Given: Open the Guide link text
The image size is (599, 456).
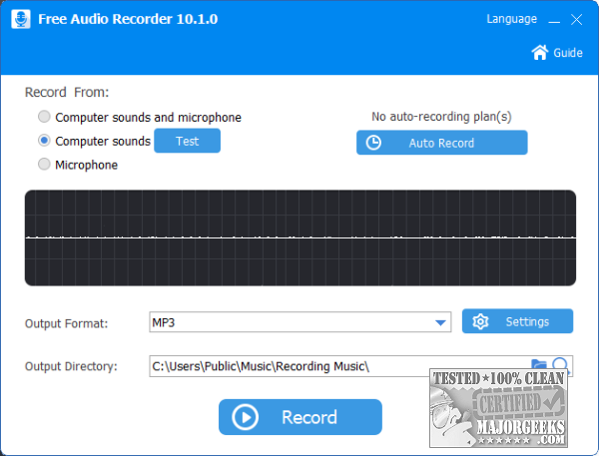Looking at the screenshot, I should [568, 53].
